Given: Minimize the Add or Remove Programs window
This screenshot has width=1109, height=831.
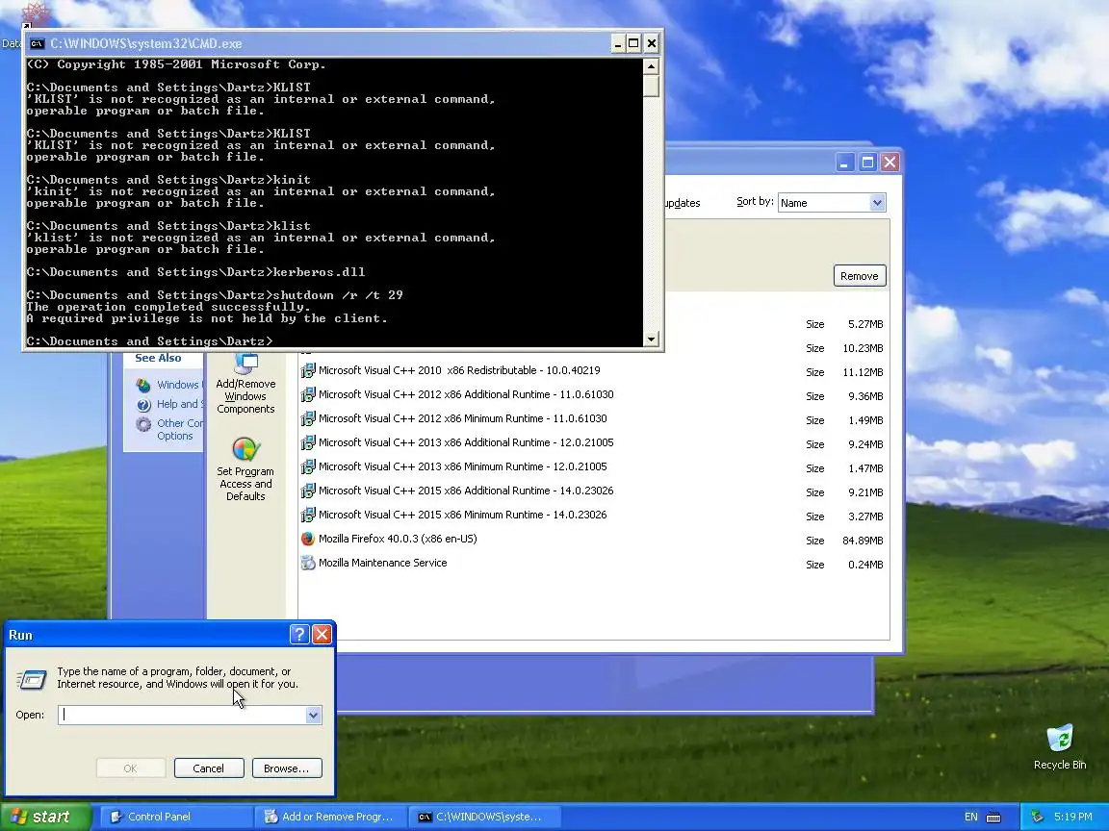Looking at the screenshot, I should click(x=844, y=163).
